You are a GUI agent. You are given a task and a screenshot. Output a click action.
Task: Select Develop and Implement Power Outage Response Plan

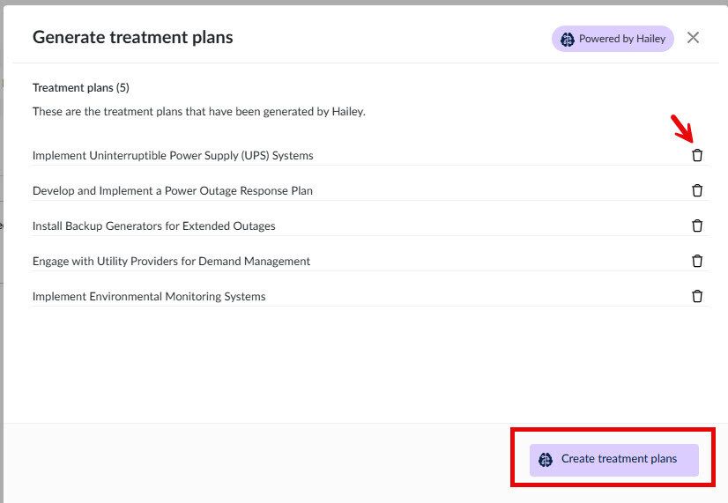(x=173, y=191)
